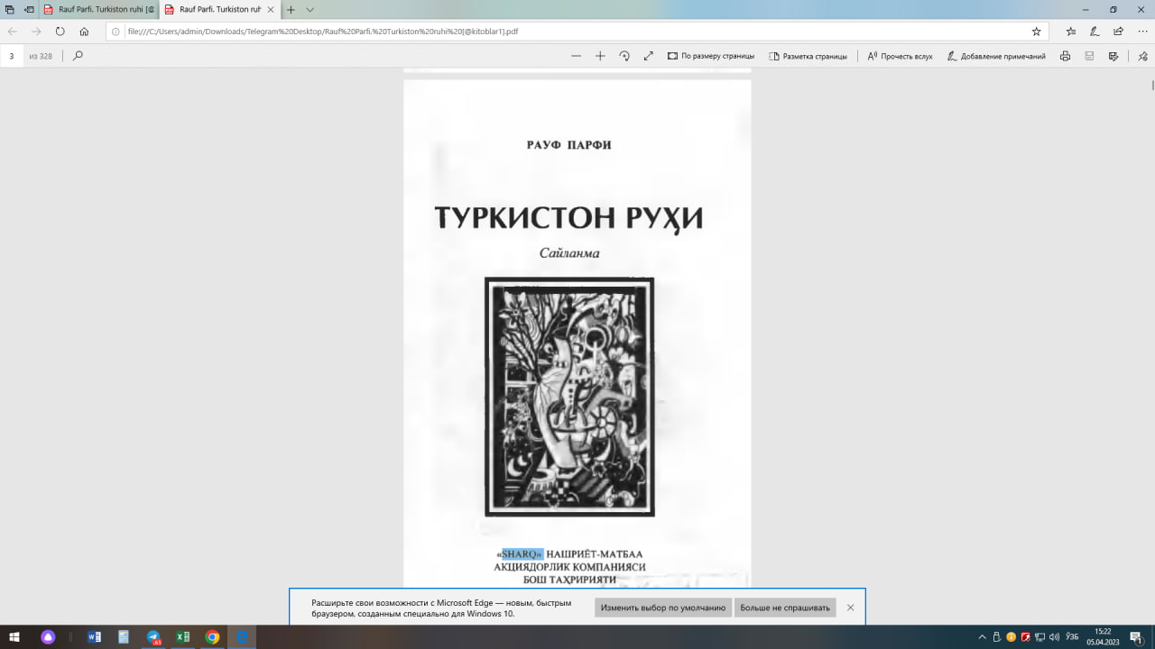Save the PDF with floppy icon
The image size is (1155, 649).
(1089, 56)
